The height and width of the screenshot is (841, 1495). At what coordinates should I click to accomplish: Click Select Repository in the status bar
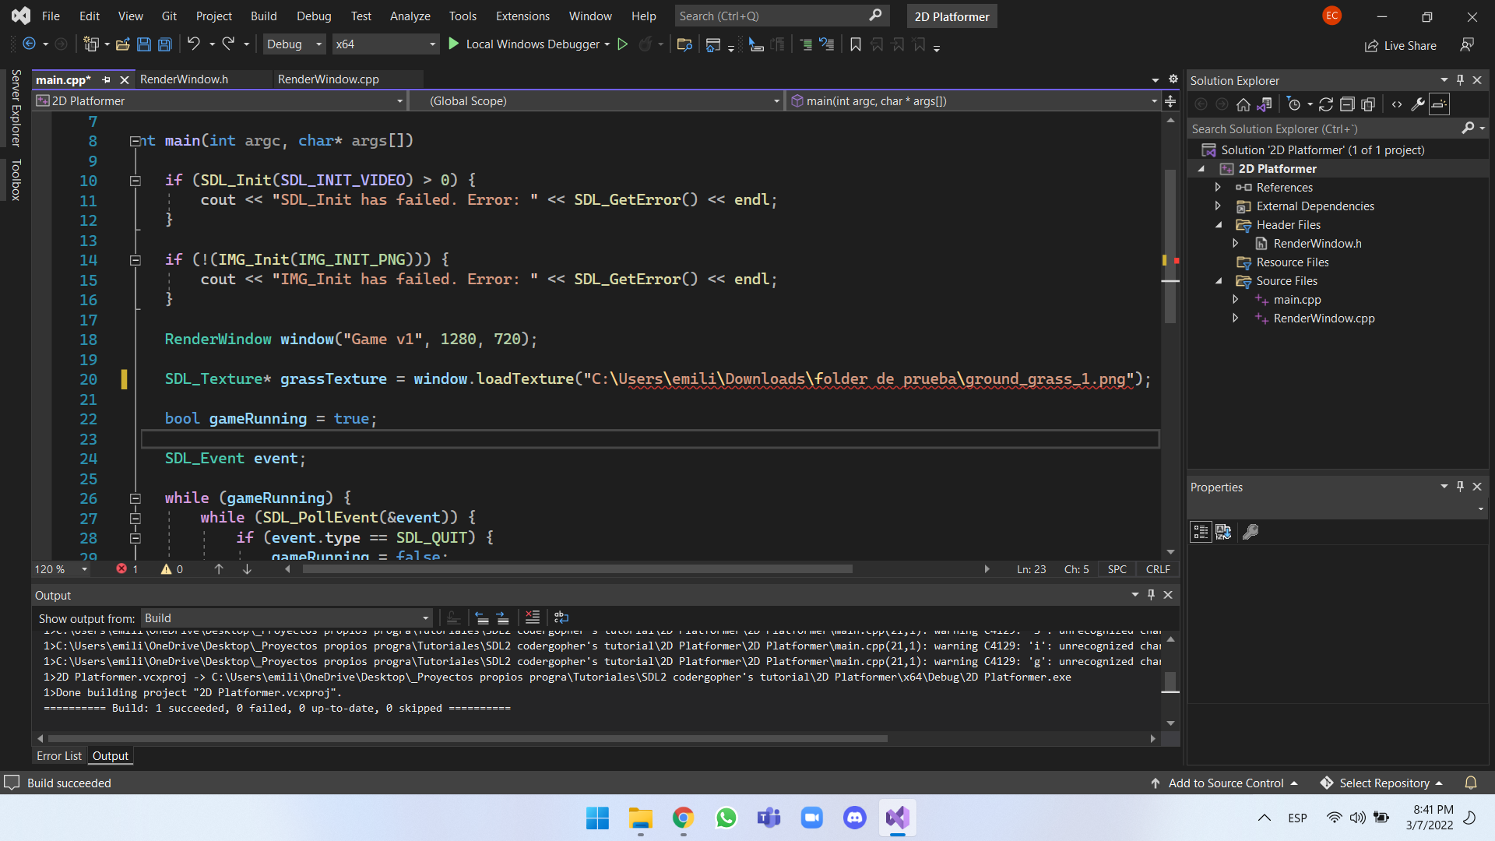(x=1383, y=783)
